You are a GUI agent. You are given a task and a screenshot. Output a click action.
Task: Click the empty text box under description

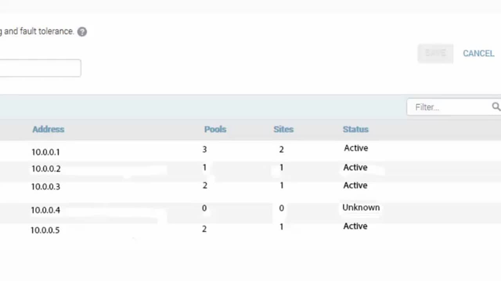40,68
